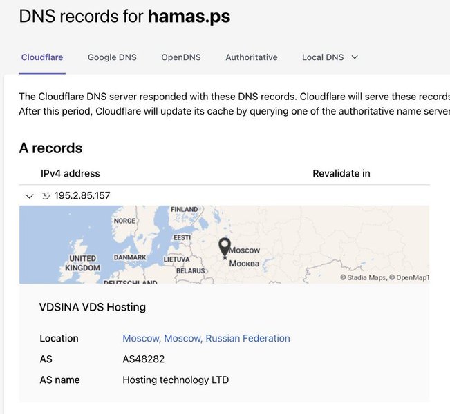Switch to the Google DNS tab
This screenshot has width=450, height=414.
point(112,57)
